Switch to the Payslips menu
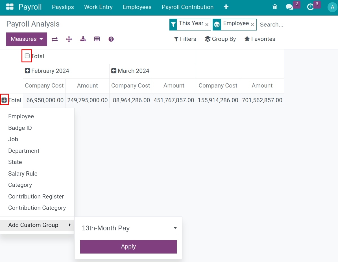 tap(63, 7)
